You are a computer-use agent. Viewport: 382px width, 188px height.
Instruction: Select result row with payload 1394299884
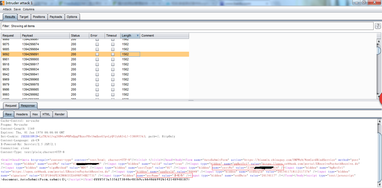pos(95,49)
